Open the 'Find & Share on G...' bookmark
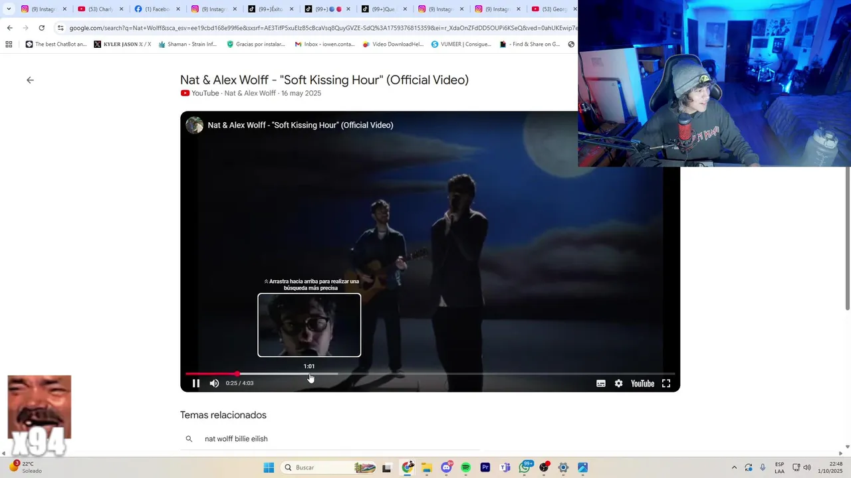This screenshot has width=851, height=478. tap(530, 44)
